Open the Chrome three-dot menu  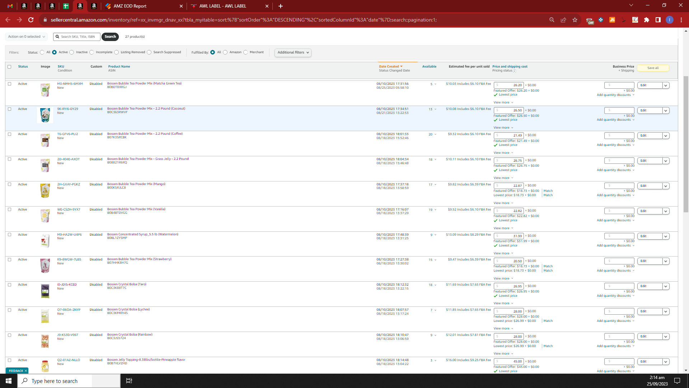tap(681, 20)
